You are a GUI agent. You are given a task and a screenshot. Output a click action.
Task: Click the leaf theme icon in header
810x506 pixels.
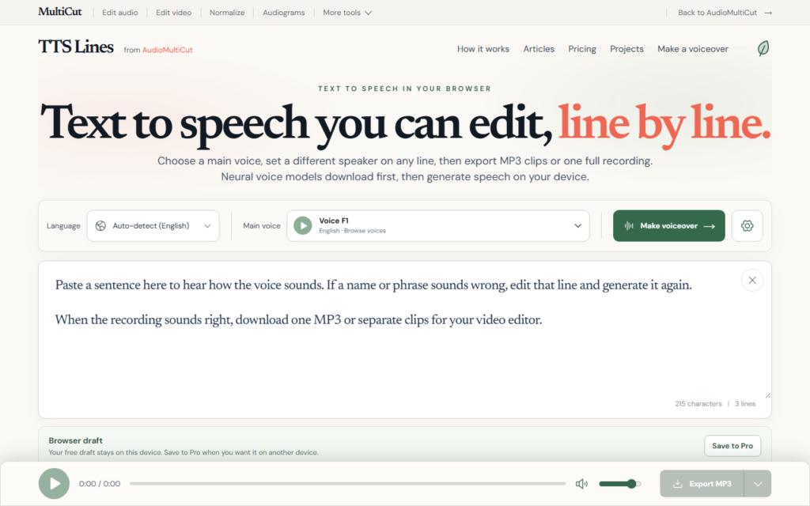coord(763,48)
